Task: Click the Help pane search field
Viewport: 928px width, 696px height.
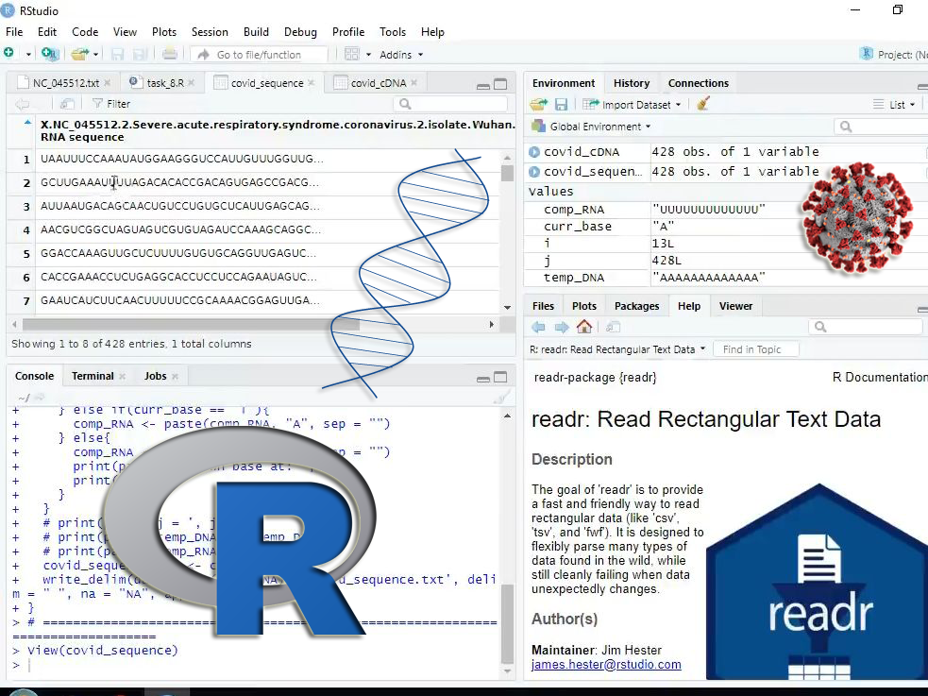Action: click(x=866, y=327)
